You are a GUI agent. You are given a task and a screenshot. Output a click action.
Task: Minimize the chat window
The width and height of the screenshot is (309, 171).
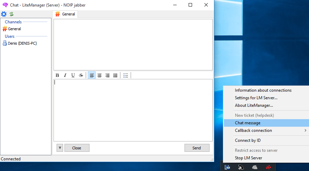pyautogui.click(x=175, y=5)
